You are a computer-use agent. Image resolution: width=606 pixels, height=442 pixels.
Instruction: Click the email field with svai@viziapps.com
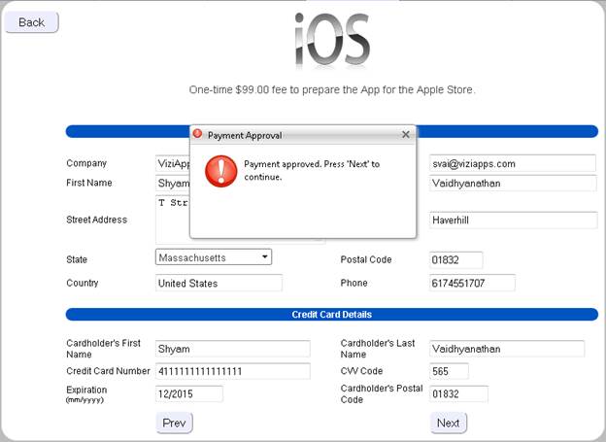(x=513, y=163)
